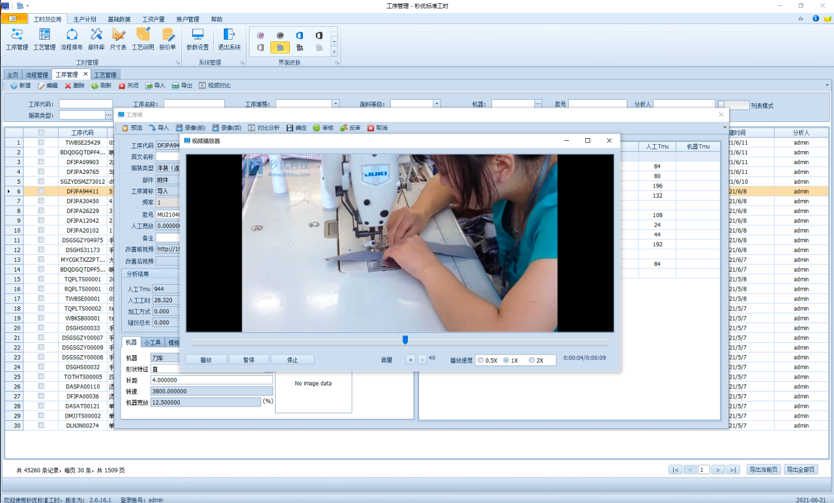The image size is (834, 503).
Task: Open 报价单 quotation icon
Action: (x=168, y=38)
